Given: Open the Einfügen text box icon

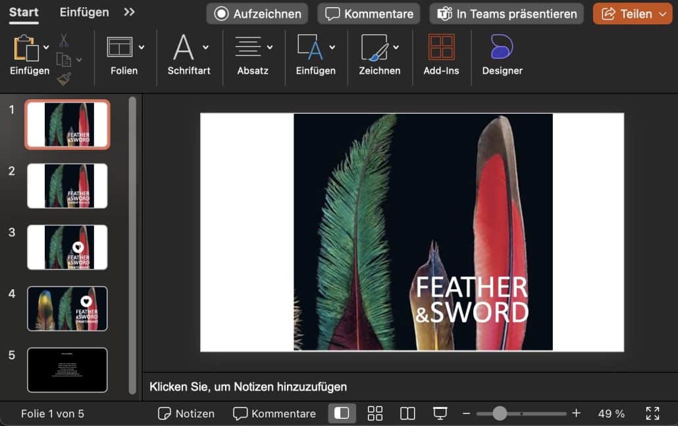Looking at the screenshot, I should [310, 47].
